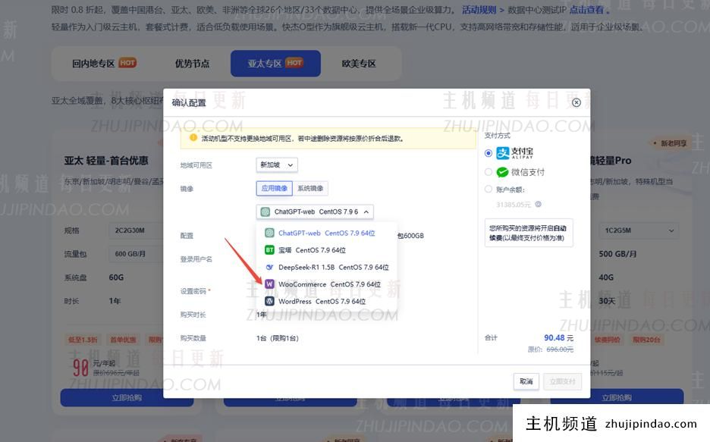Close the 确认配置 dialog with the X icon
Image resolution: width=710 pixels, height=442 pixels.
point(576,102)
